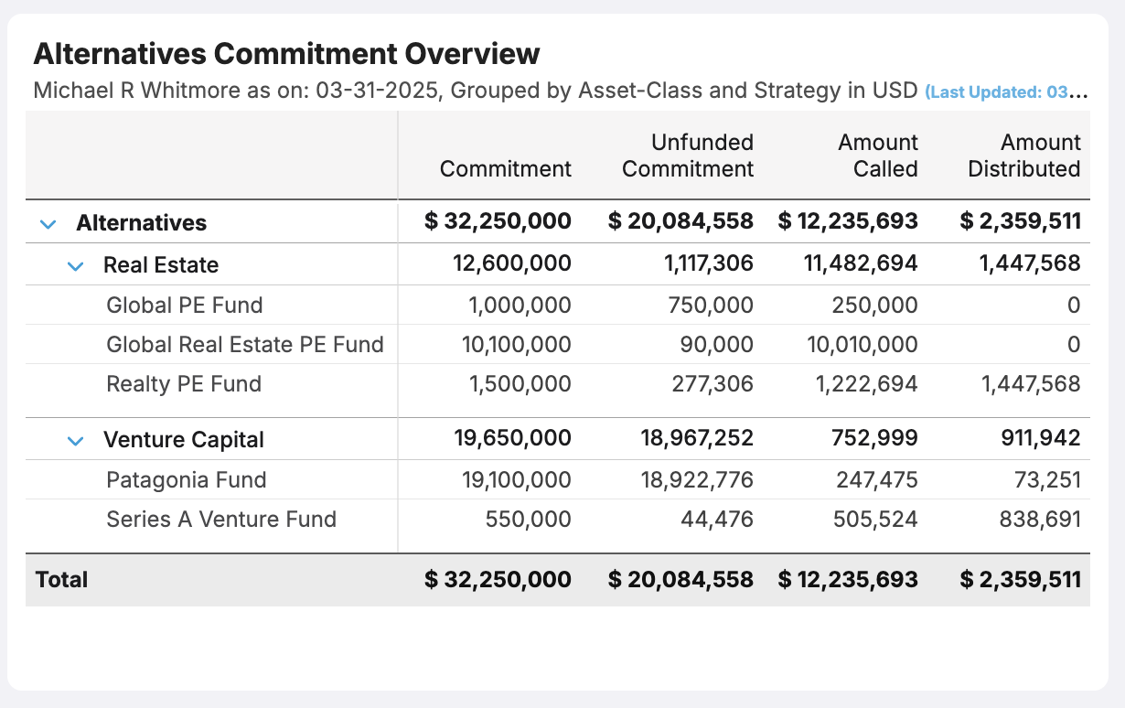Collapse the Venture Capital group chevron
This screenshot has height=708, width=1125.
tap(76, 441)
